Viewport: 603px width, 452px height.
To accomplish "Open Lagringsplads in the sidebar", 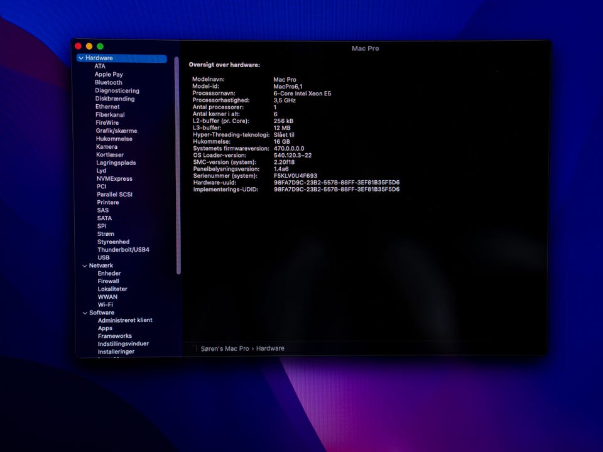I will point(116,163).
